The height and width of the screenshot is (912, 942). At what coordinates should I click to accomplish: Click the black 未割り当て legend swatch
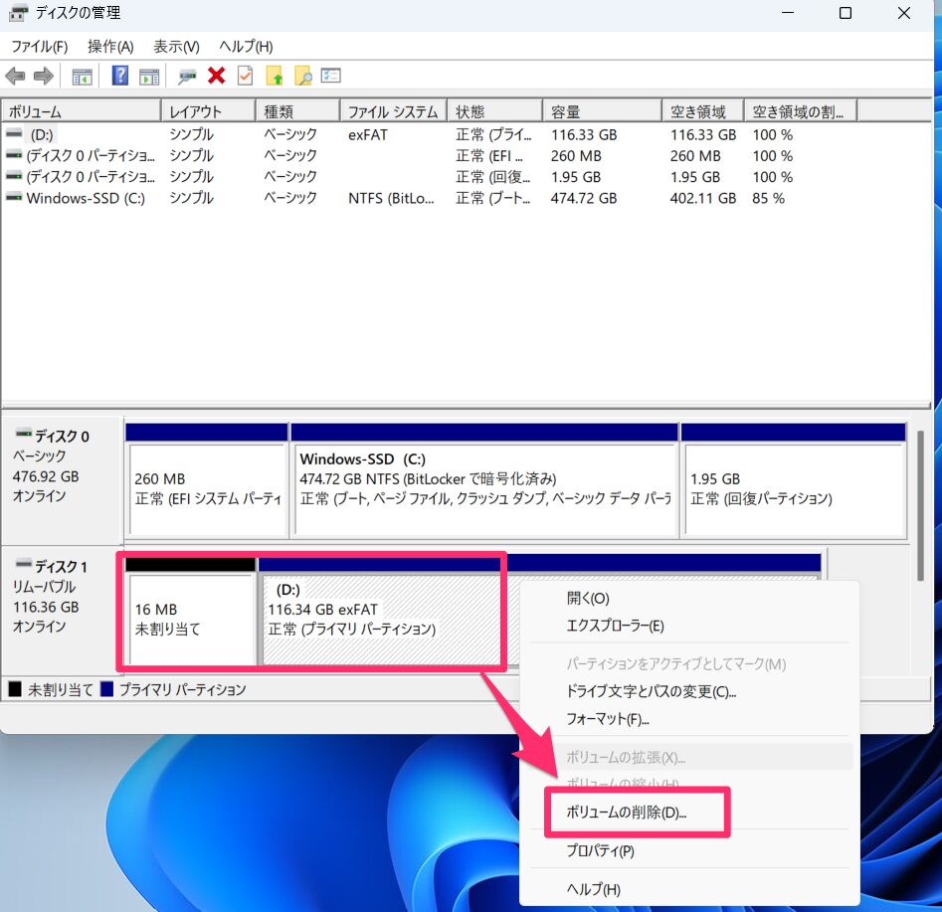[x=15, y=689]
